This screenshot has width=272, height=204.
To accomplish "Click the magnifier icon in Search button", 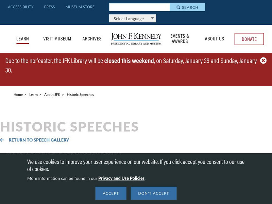I will (178, 7).
